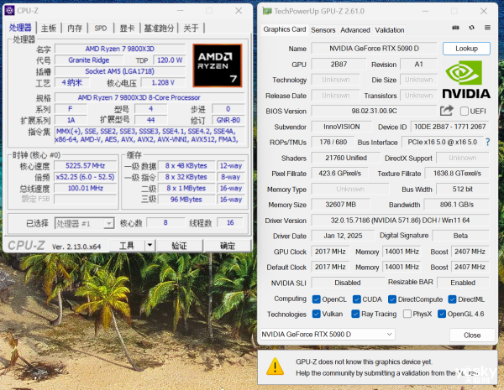Open the Sensors tab in GPU-Z
This screenshot has height=390, width=504.
point(323,30)
